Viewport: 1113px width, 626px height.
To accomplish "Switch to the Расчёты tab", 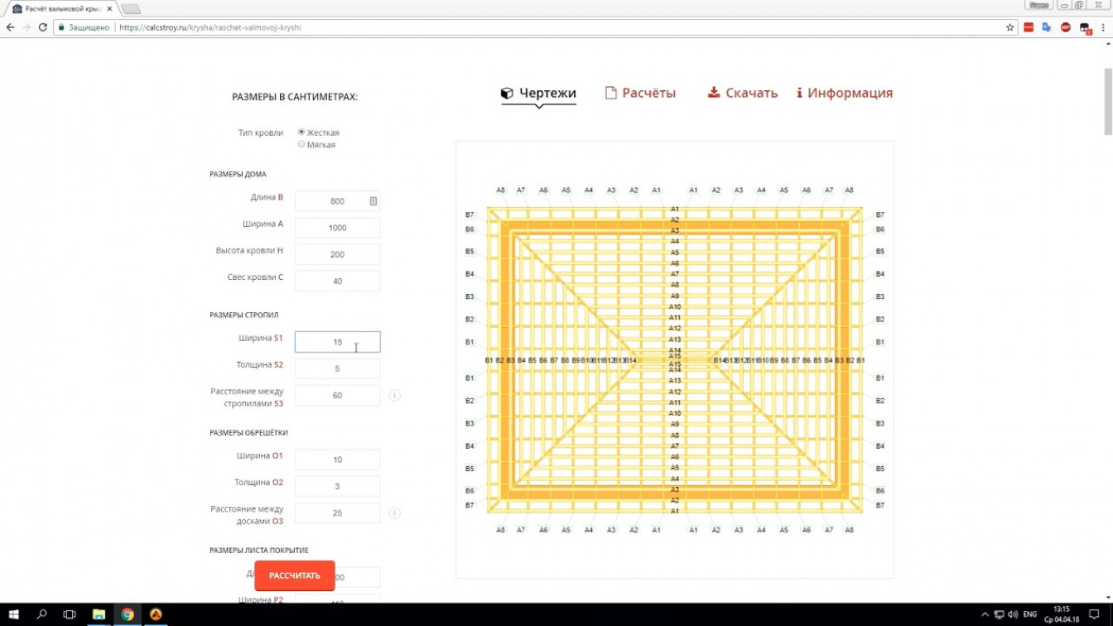I will pyautogui.click(x=640, y=93).
